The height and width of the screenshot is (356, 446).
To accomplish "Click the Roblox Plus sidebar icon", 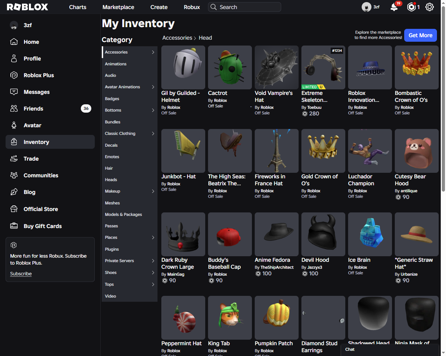I will [x=14, y=75].
